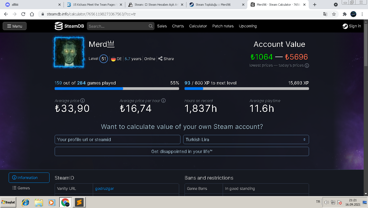Open the taskbar clock showing 21:21

[x=352, y=202]
